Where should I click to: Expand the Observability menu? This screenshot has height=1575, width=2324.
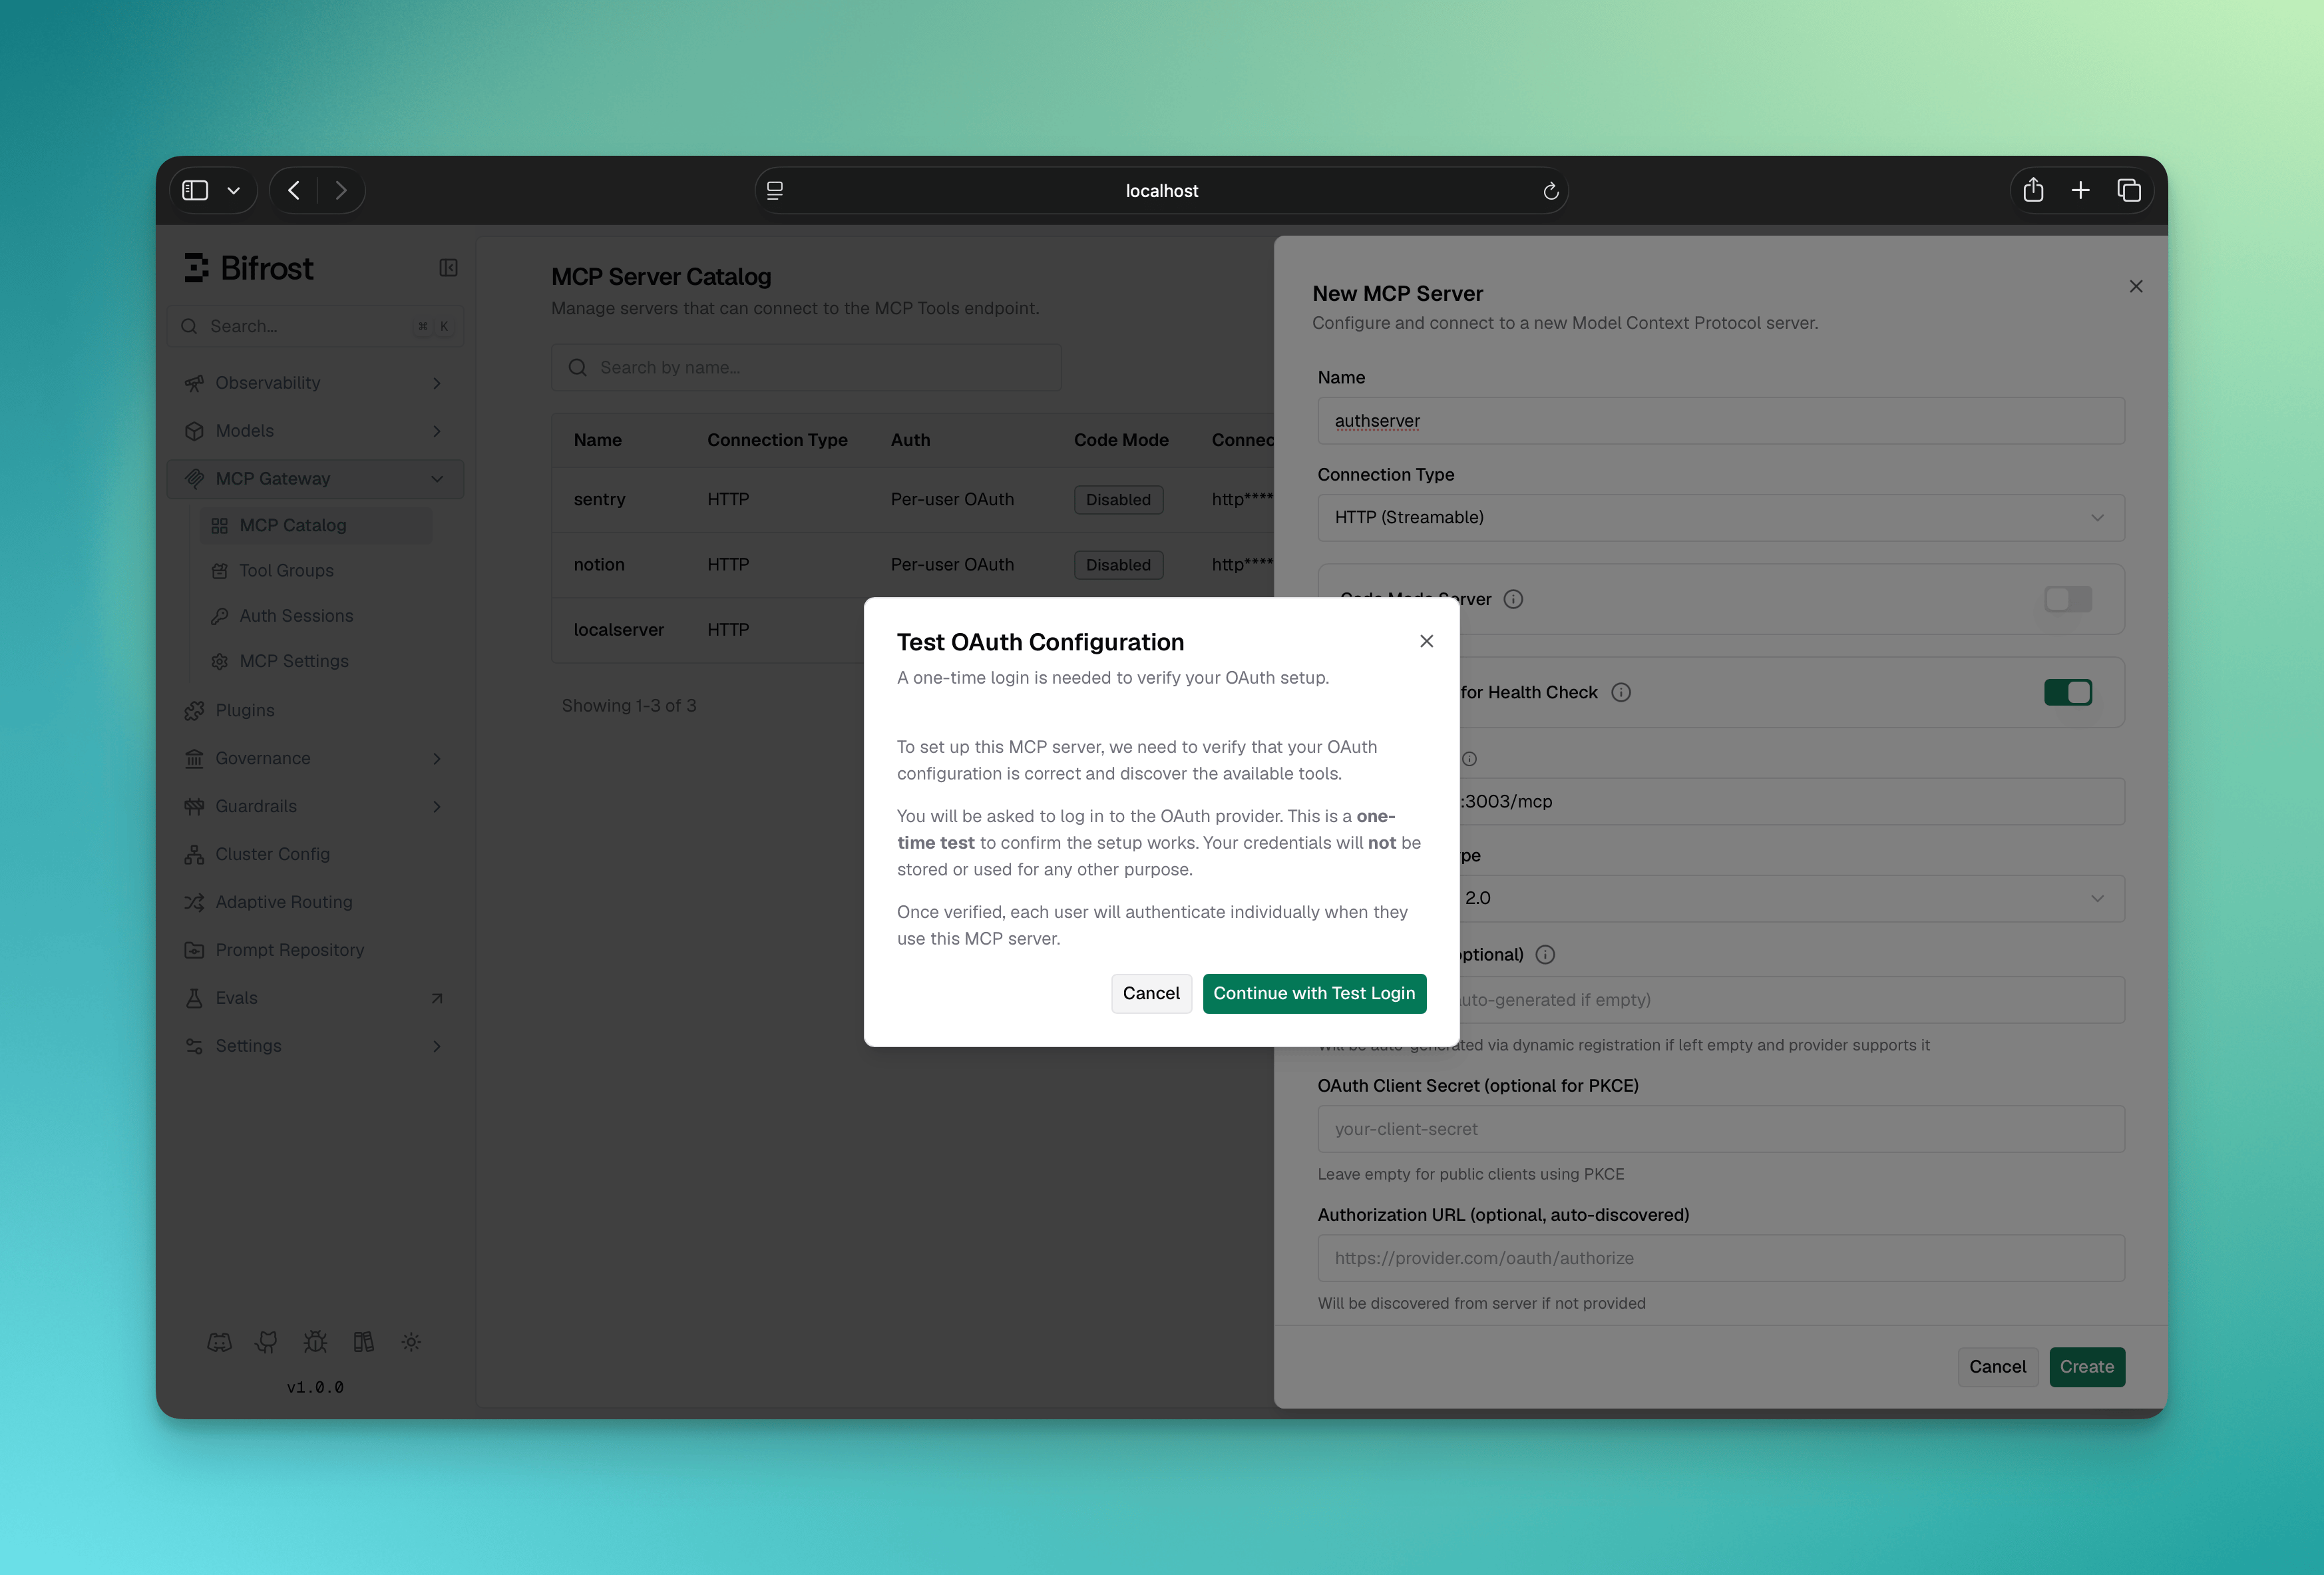pos(316,383)
